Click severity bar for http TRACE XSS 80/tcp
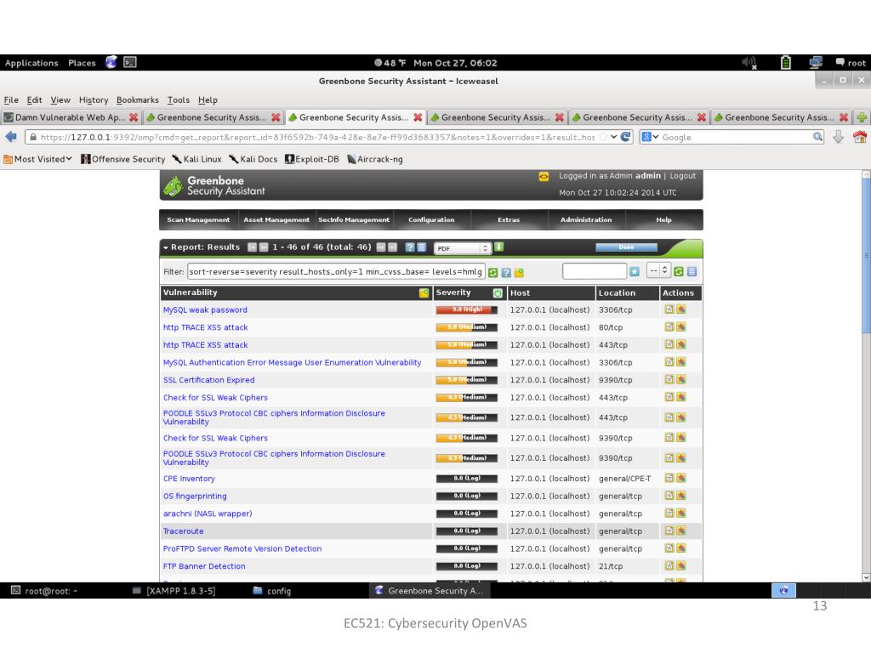The width and height of the screenshot is (871, 653). tap(467, 327)
